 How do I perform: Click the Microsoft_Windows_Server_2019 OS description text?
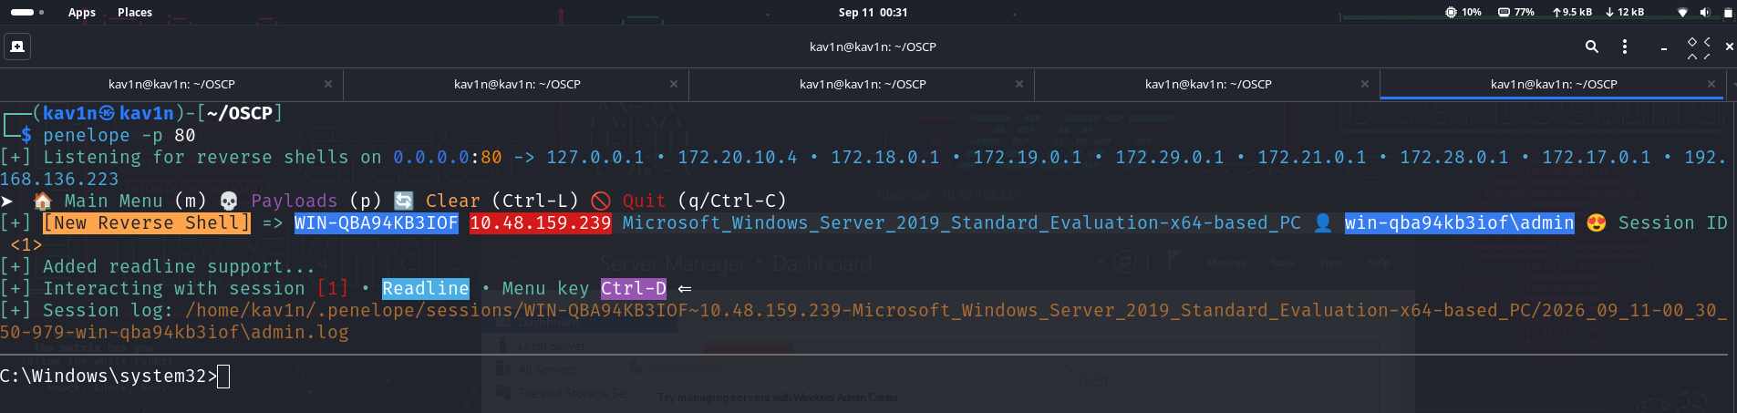pyautogui.click(x=961, y=222)
